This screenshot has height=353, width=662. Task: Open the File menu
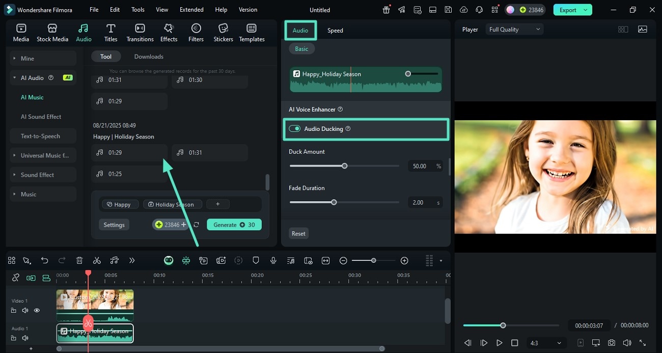pos(94,10)
